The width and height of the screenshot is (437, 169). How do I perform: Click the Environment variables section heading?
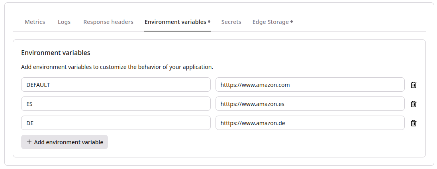[x=56, y=53]
